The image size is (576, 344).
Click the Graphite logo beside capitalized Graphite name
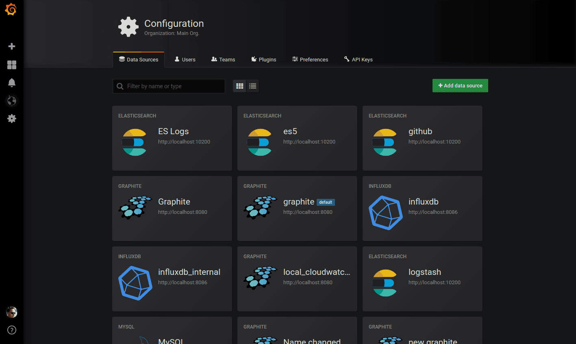[x=135, y=208]
